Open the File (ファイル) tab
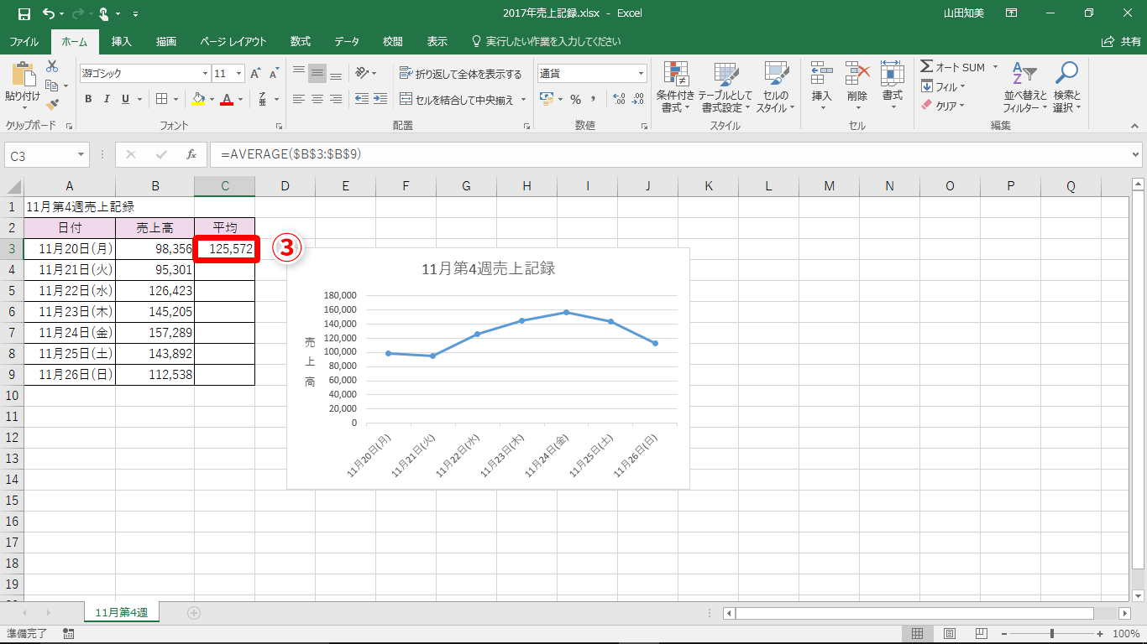Viewport: 1147px width, 644px height. (x=24, y=41)
